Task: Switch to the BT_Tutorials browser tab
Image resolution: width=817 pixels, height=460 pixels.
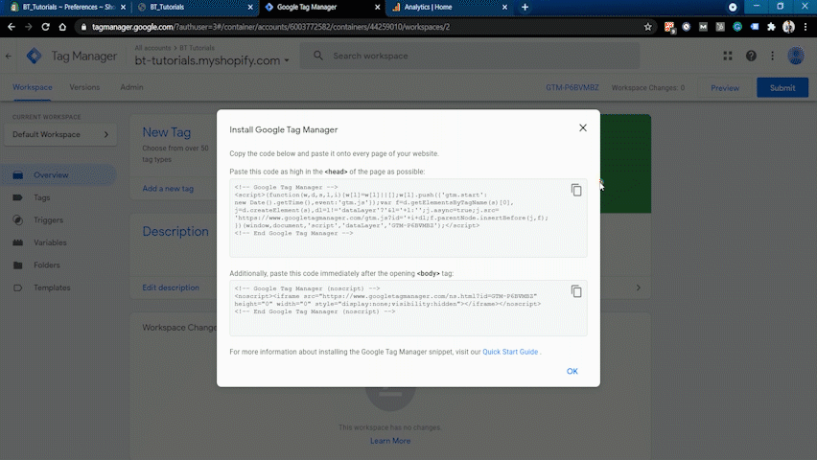Action: click(x=193, y=7)
